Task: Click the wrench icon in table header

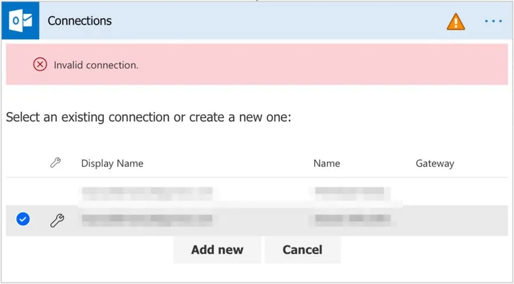Action: [55, 163]
